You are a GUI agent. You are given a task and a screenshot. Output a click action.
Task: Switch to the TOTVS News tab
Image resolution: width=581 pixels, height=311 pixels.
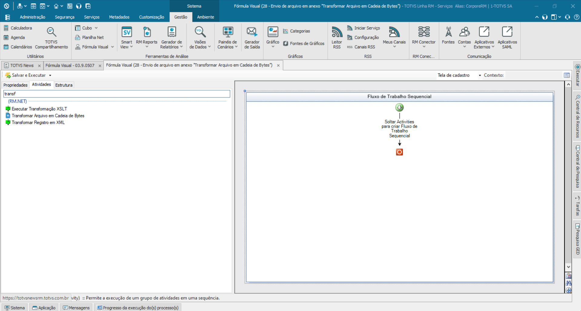(x=22, y=65)
